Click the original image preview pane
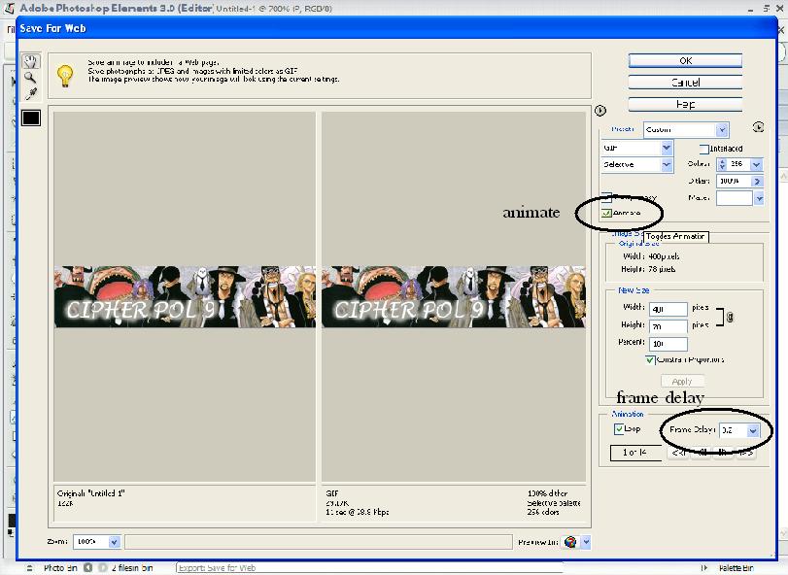Screen dimensions: 788x575 click(x=185, y=296)
